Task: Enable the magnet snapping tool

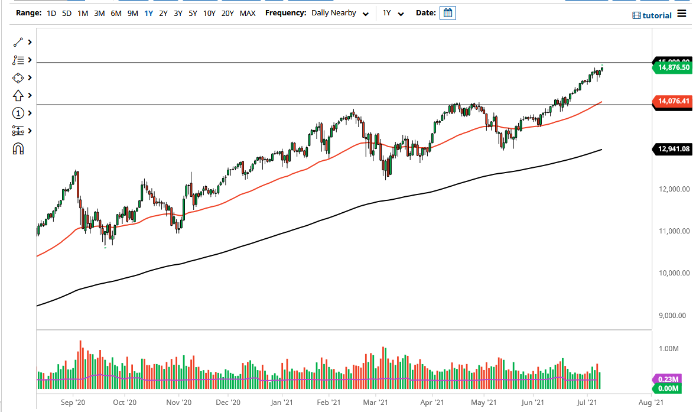Action: pyautogui.click(x=18, y=148)
